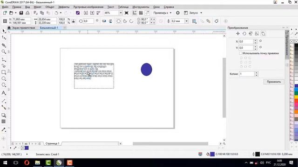298x167 pixels.
Task: Click blue swatch in document palette
Action: (x=27, y=148)
